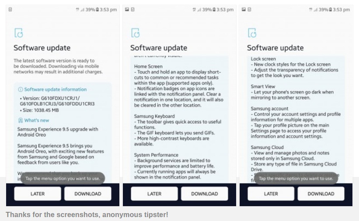The height and width of the screenshot is (221, 359).
Task: Start DOWNLOAD in the middle screenshot
Action: click(x=204, y=194)
